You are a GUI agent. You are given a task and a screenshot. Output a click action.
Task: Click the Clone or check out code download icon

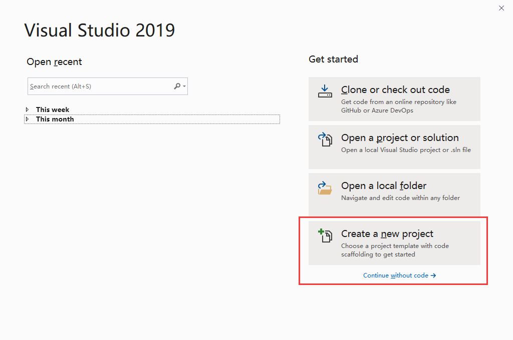click(x=325, y=91)
